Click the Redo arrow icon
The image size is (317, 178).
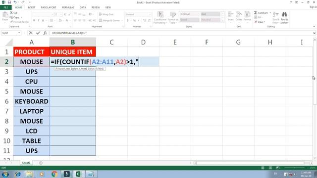coord(23,2)
